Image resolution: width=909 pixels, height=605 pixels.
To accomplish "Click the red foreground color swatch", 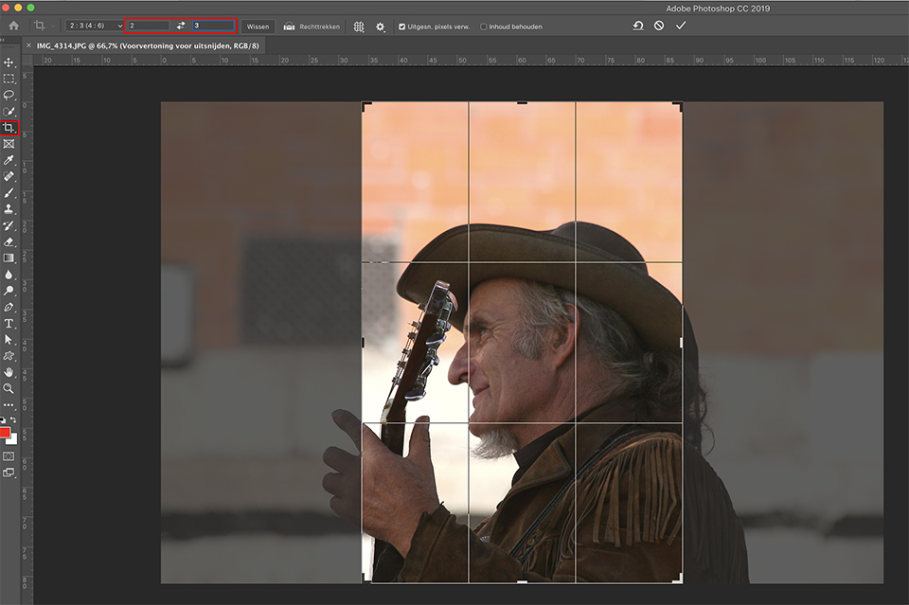I will point(4,433).
